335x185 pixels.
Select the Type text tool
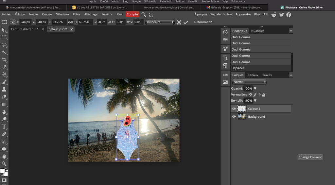point(4,126)
